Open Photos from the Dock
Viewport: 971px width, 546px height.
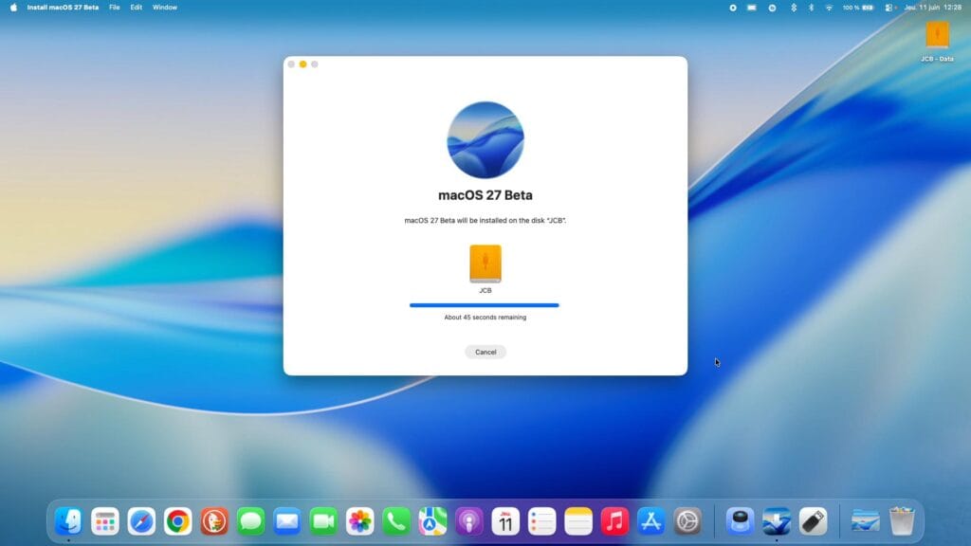359,521
